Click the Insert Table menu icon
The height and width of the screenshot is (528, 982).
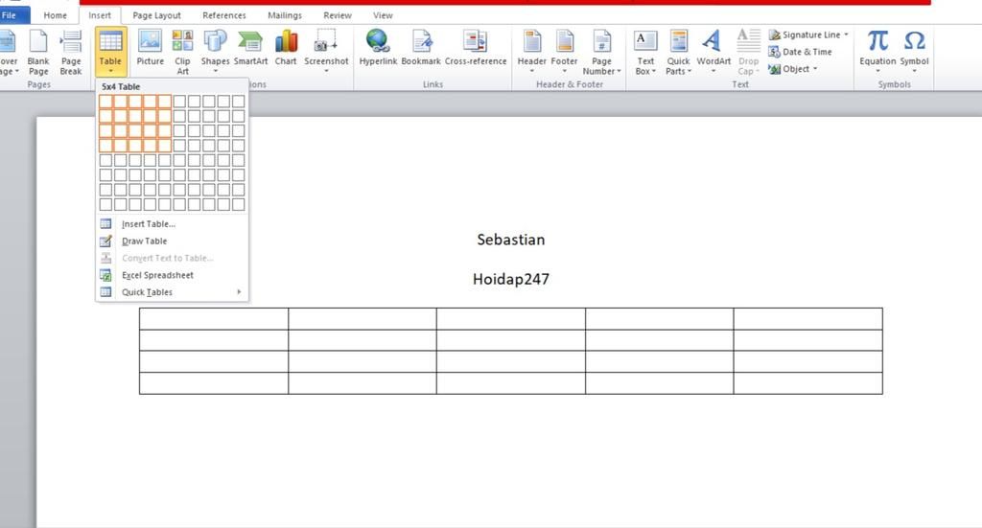click(x=105, y=224)
